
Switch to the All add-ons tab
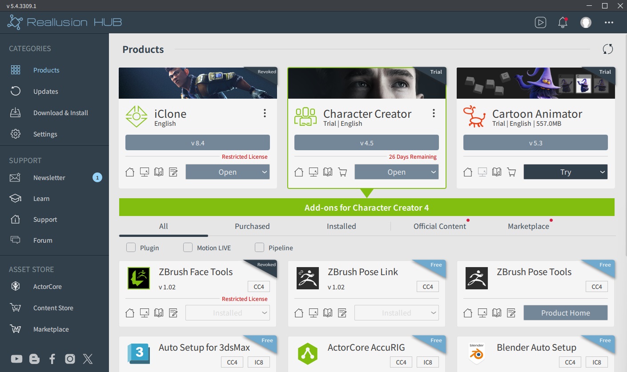164,226
